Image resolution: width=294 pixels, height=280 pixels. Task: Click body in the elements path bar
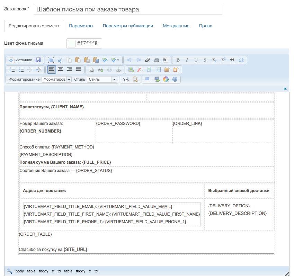(x=20, y=271)
